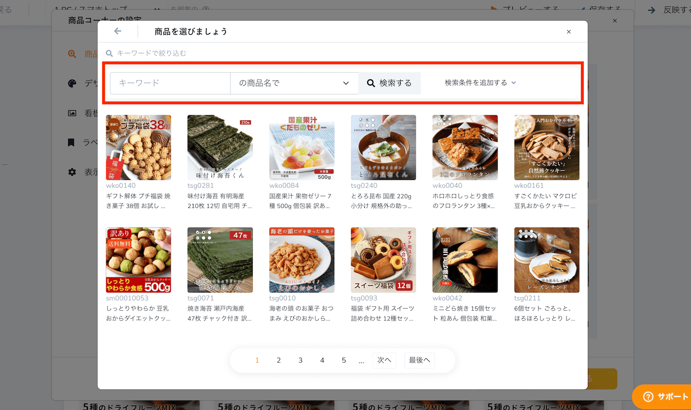Select the しっとりやわらか食感500g thumbnail
This screenshot has width=691, height=410.
[x=139, y=260]
